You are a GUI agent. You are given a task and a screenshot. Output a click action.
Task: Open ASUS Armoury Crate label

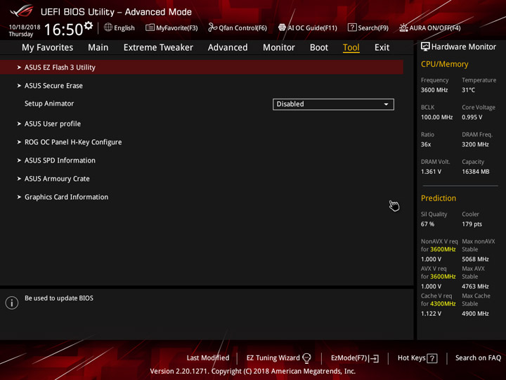57,179
